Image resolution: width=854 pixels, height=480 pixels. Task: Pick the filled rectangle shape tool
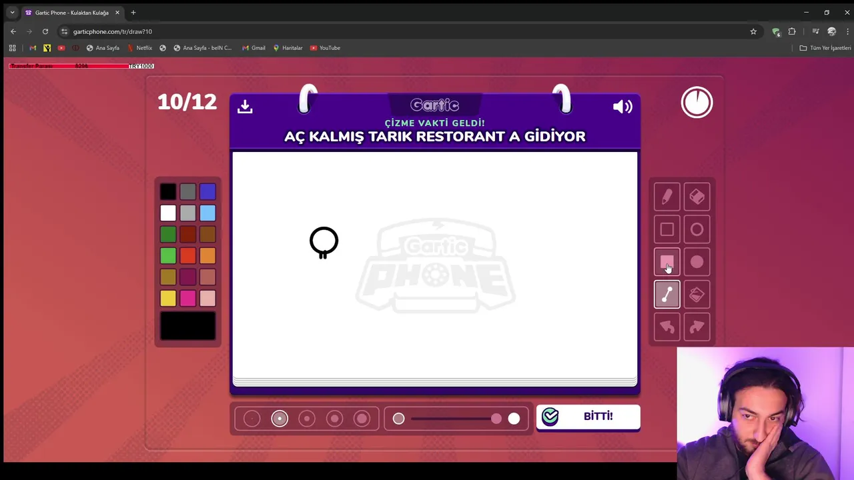click(x=667, y=262)
